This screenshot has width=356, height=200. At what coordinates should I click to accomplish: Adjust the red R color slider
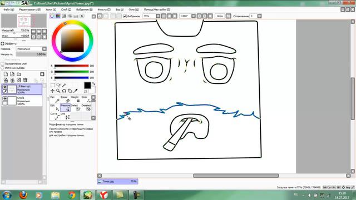[x=72, y=66]
